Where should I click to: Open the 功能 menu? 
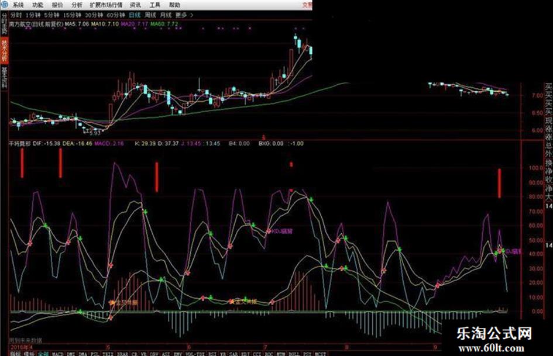(x=37, y=5)
